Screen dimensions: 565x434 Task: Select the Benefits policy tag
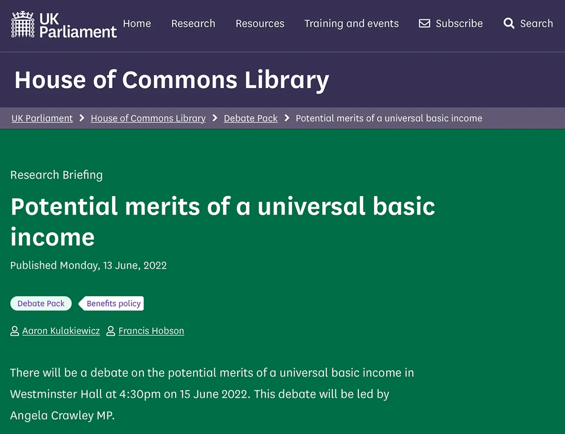pyautogui.click(x=111, y=304)
